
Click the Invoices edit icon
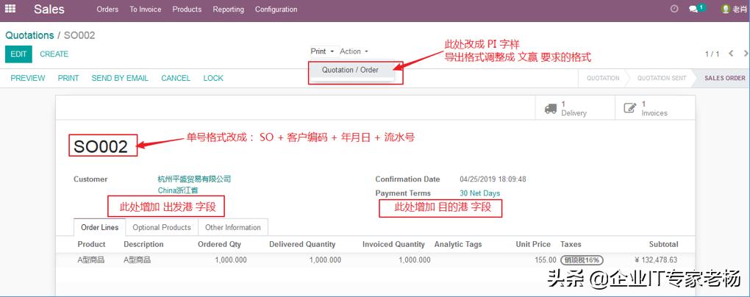(x=630, y=108)
